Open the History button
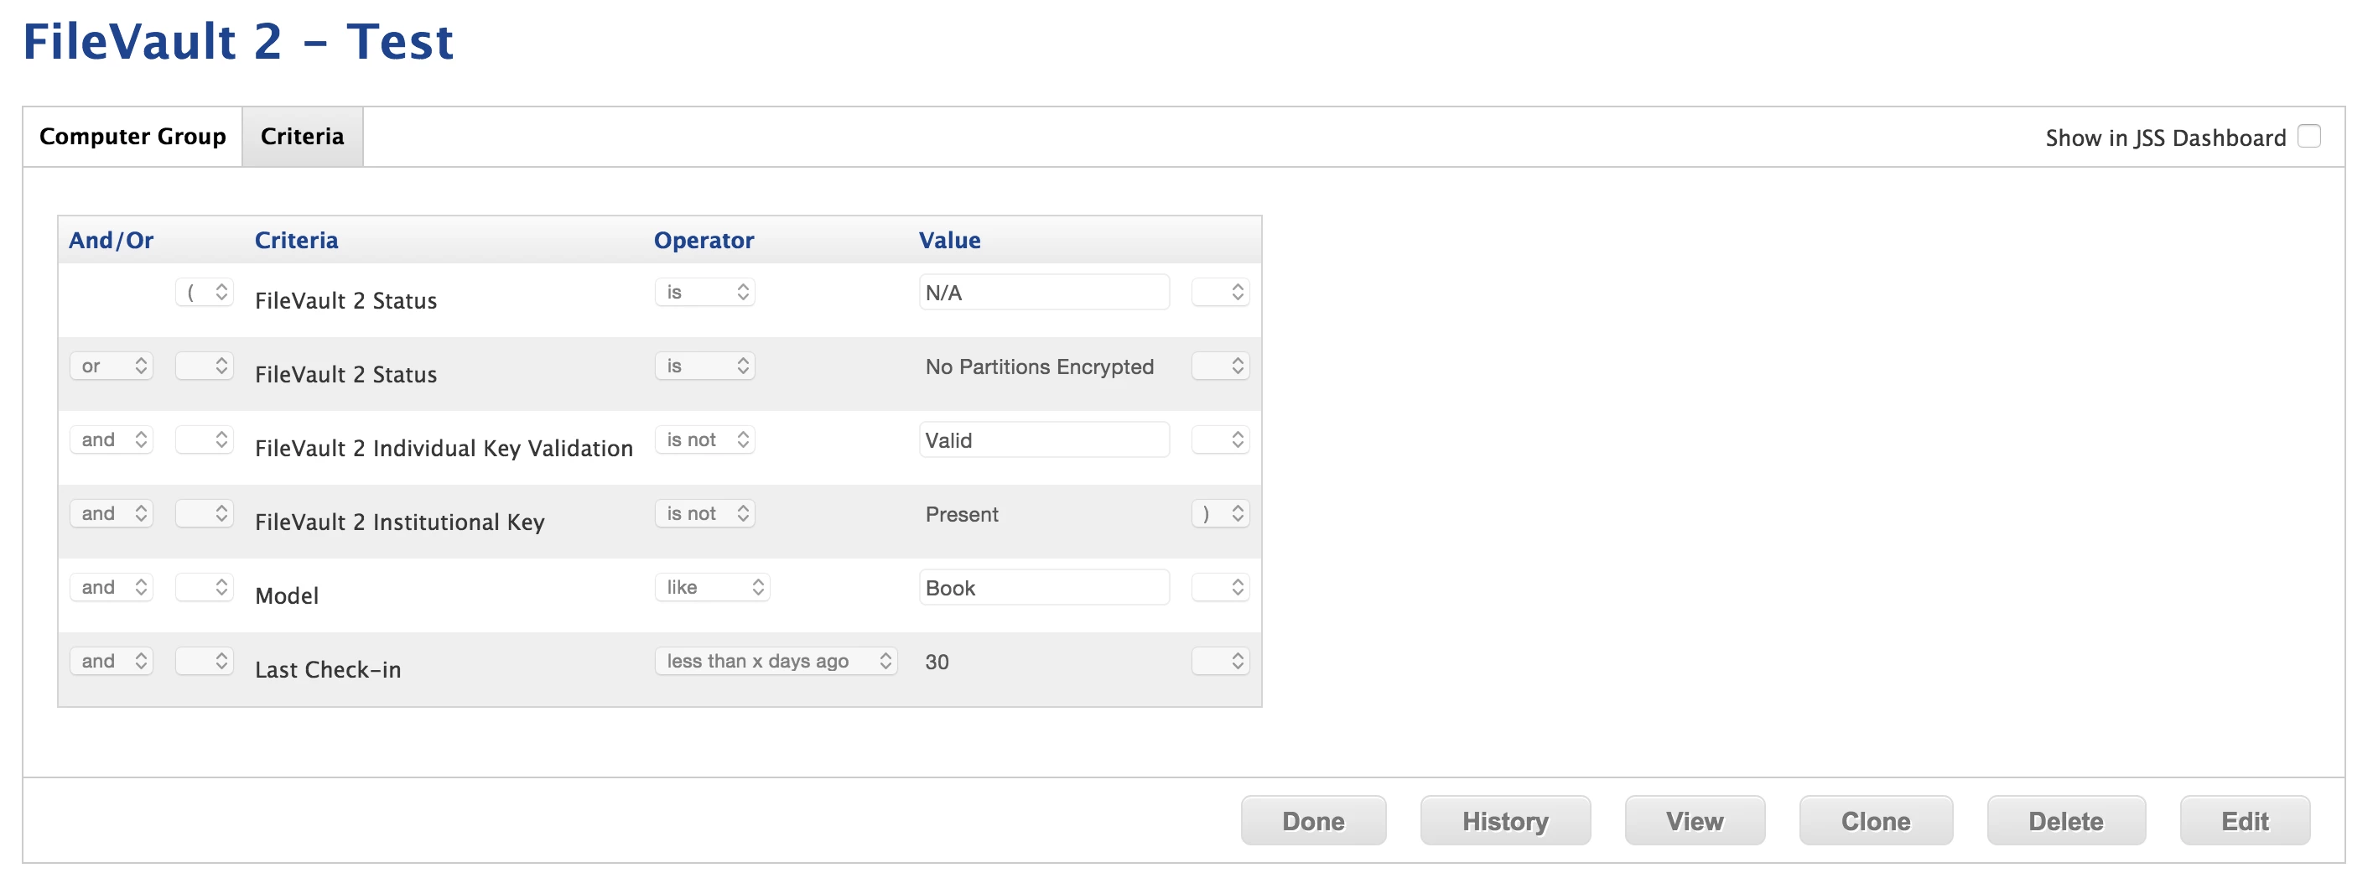This screenshot has width=2373, height=894. click(x=1505, y=820)
